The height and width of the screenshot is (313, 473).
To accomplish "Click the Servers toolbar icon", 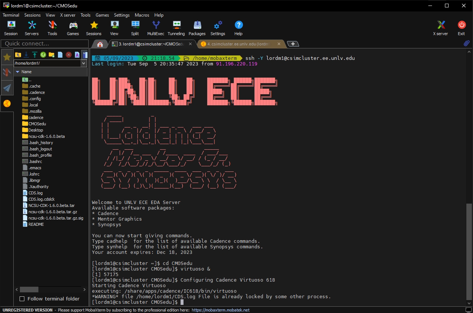I will [x=32, y=28].
